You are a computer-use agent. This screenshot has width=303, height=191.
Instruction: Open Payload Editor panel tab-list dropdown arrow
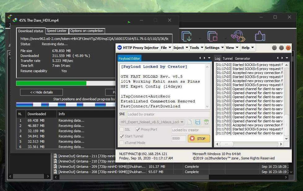pyautogui.click(x=209, y=58)
